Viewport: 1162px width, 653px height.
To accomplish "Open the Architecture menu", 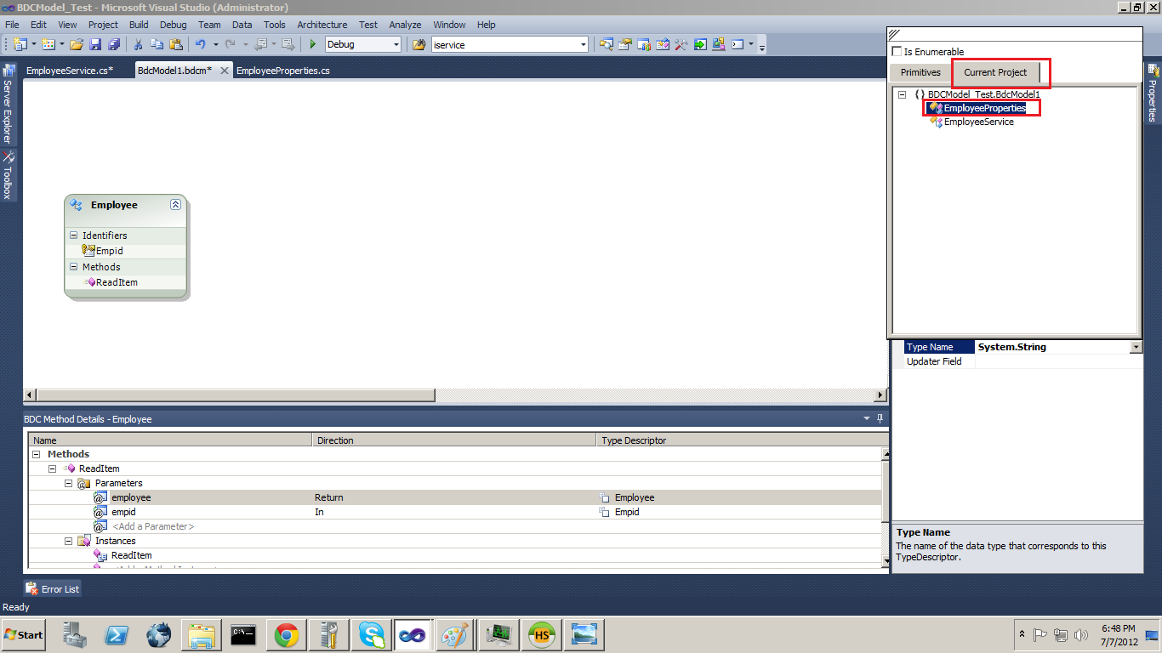I will (322, 25).
